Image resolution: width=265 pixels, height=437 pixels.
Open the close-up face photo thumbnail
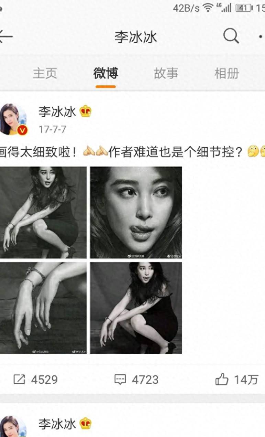point(136,213)
